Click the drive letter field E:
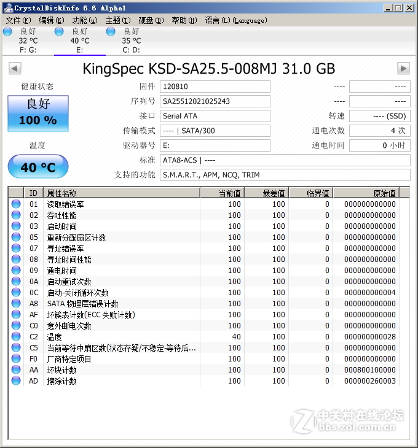This screenshot has width=418, height=448. [x=215, y=145]
